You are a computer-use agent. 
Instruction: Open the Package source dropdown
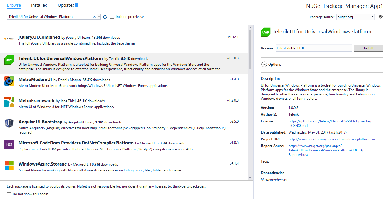pos(355,17)
